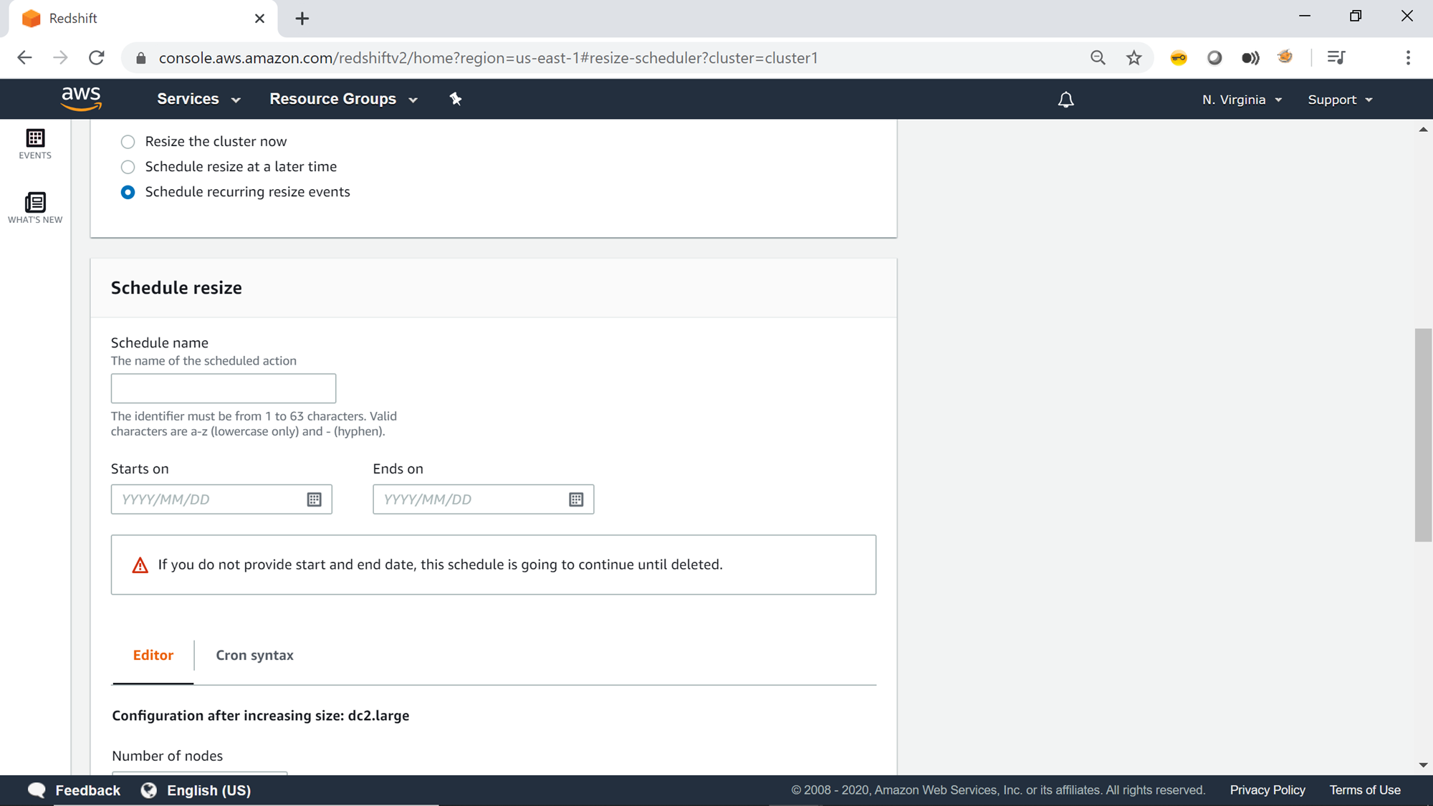Open the Ends on calendar picker icon
This screenshot has width=1433, height=806.
(576, 499)
